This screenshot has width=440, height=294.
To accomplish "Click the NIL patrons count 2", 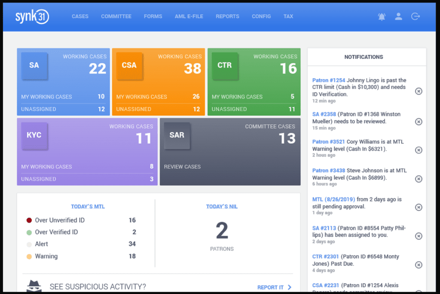I will 222,230.
